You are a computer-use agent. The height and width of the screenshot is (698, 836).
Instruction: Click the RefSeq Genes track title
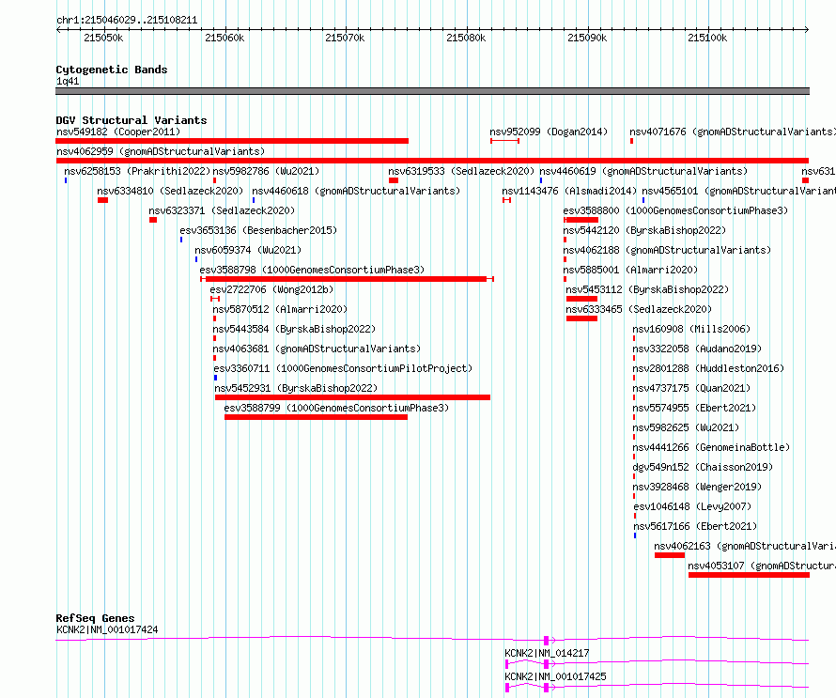pos(95,618)
